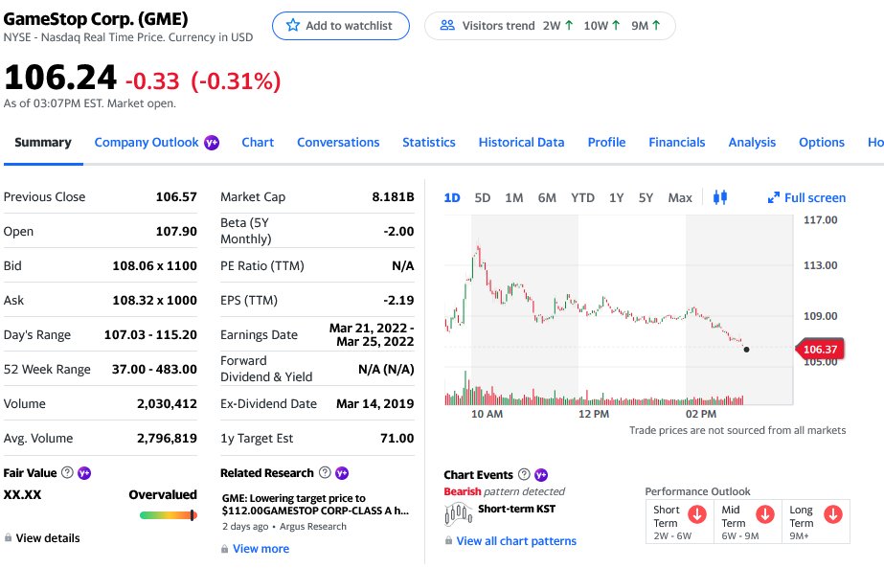This screenshot has width=884, height=568.
Task: Select the YTD chart range
Action: coord(582,198)
